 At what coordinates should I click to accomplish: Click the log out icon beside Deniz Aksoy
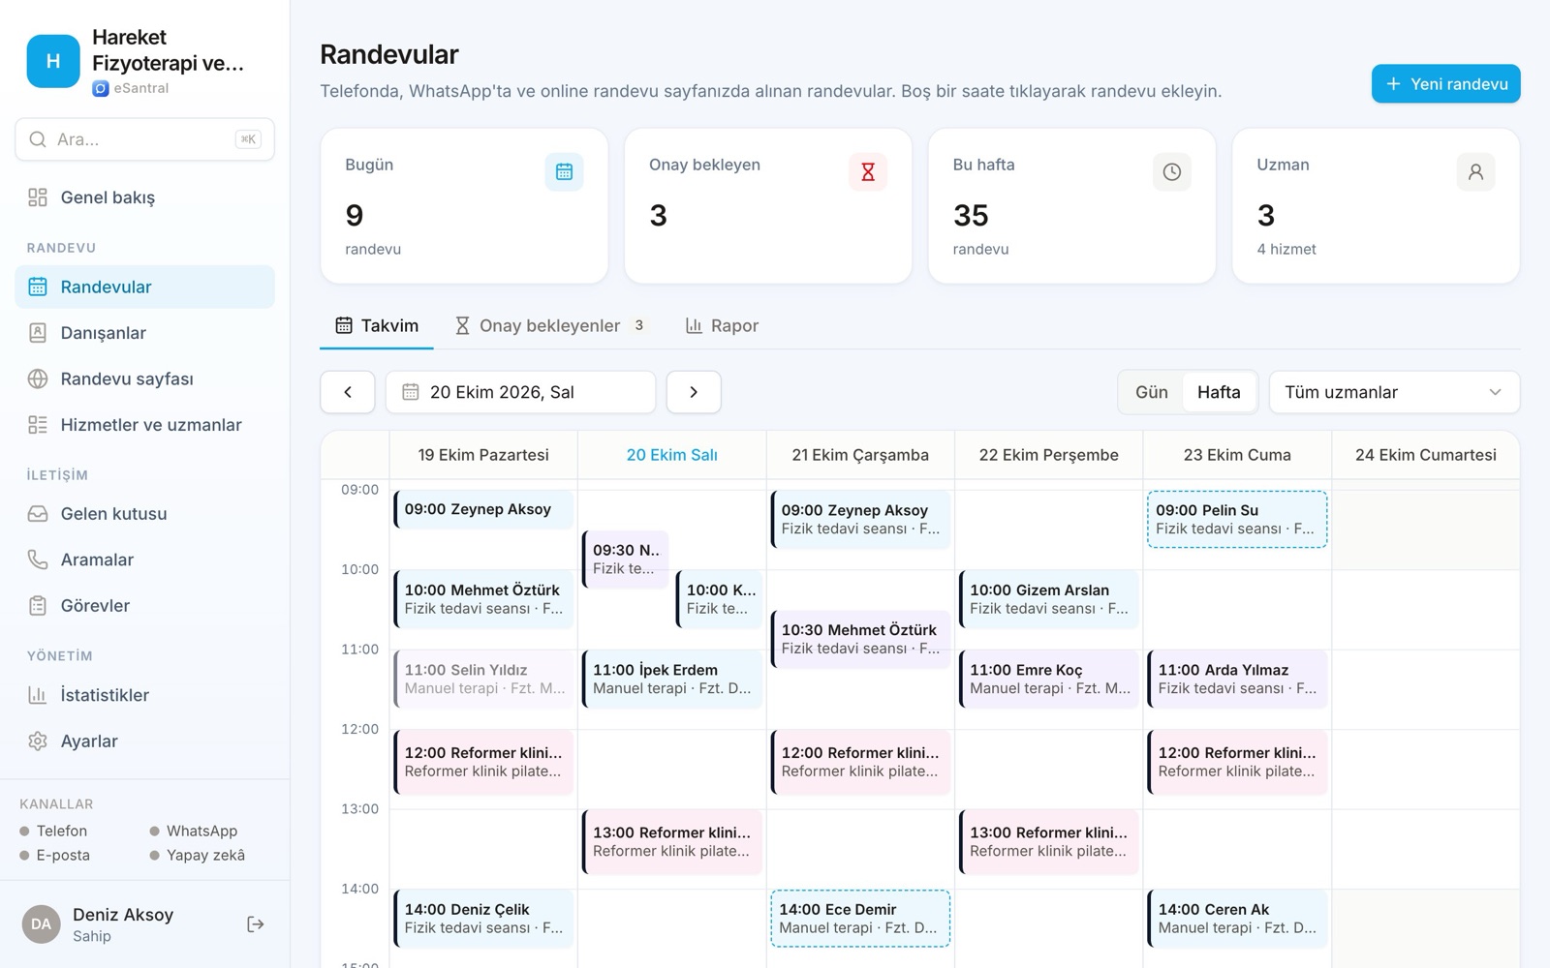pos(256,924)
